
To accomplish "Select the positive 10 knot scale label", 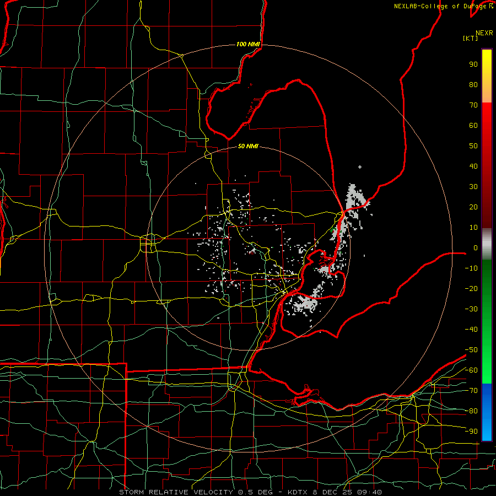I will (473, 228).
